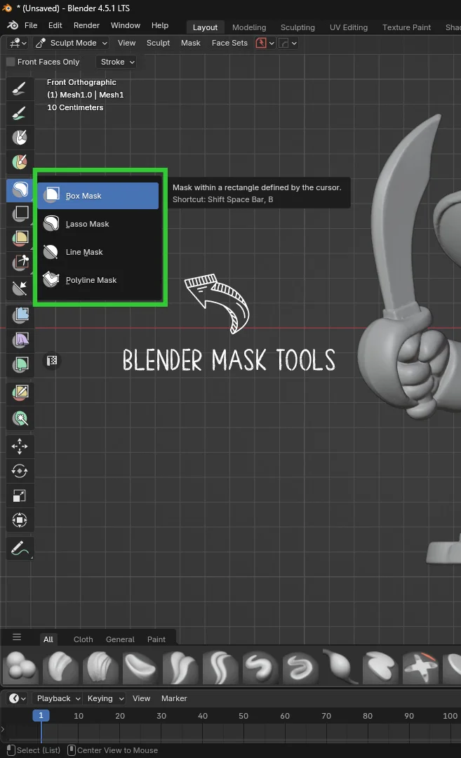
Task: Enable the Front Faces Only checkbox
Action: [11, 62]
